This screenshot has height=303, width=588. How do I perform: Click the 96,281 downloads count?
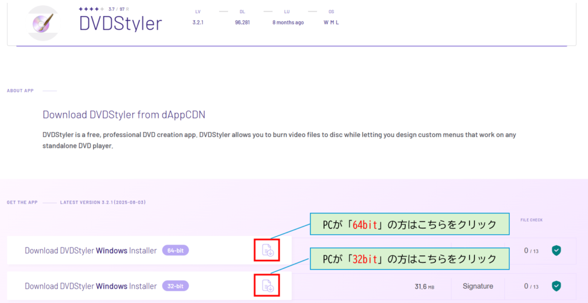[x=242, y=22]
